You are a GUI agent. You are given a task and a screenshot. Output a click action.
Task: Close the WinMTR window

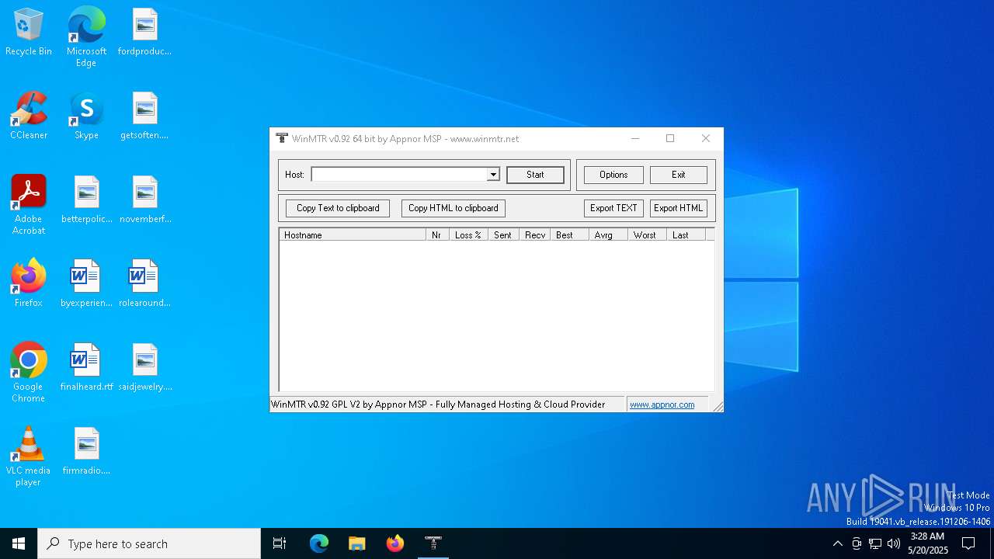tap(706, 138)
